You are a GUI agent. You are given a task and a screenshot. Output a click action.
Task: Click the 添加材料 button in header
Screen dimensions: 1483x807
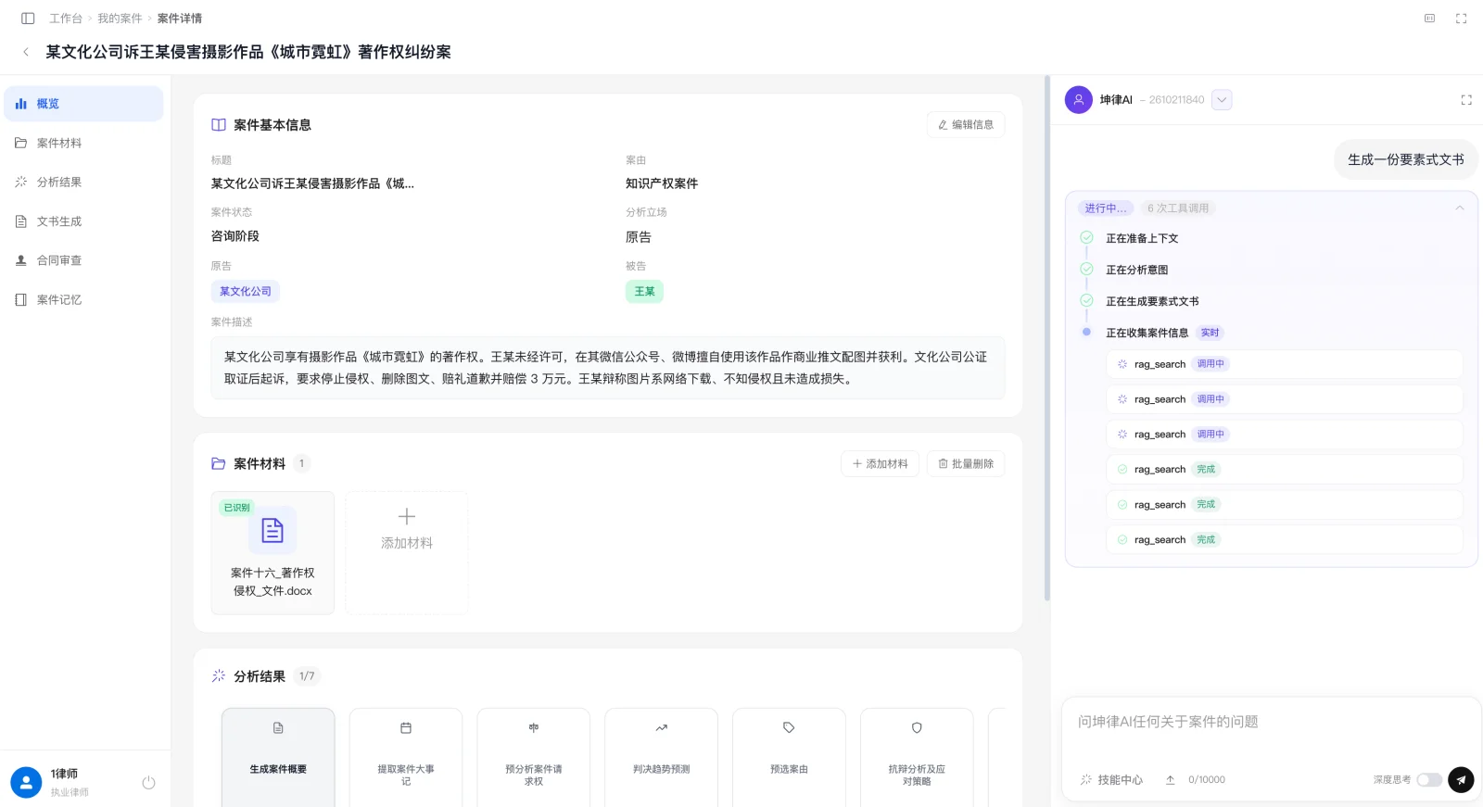[x=880, y=464]
